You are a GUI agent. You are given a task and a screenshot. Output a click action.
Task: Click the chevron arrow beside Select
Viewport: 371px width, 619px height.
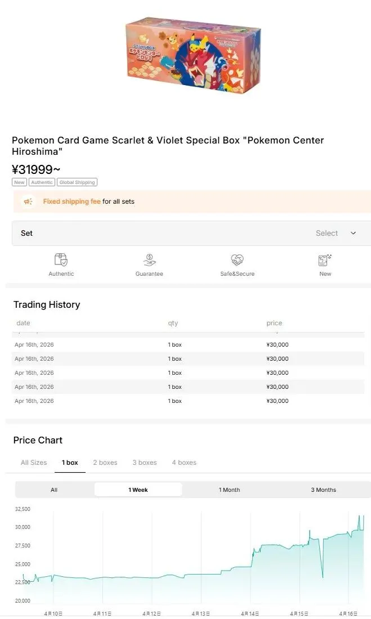[354, 233]
